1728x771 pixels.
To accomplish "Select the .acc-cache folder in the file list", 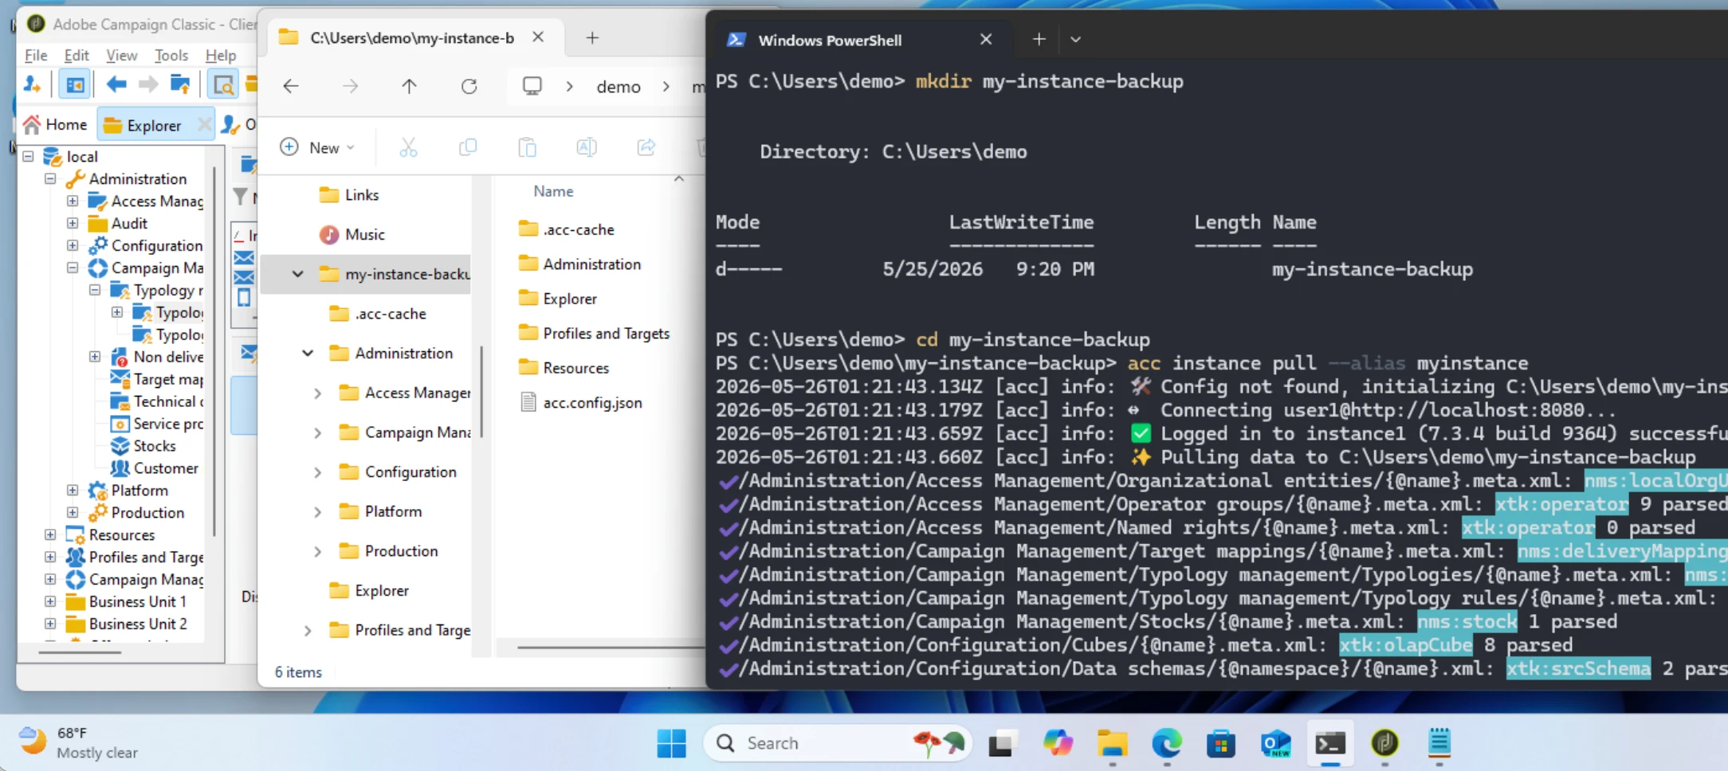I will click(578, 229).
